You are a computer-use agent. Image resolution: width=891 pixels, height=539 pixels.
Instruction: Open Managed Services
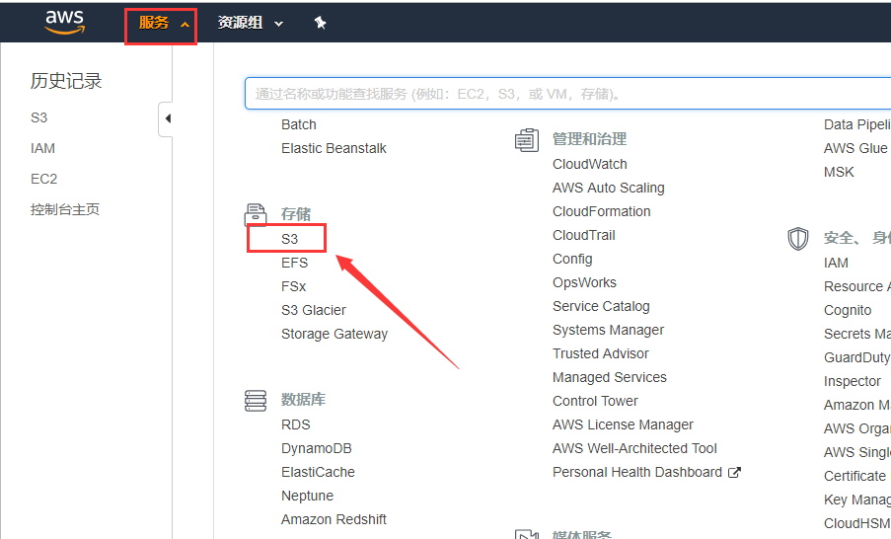[x=609, y=377]
